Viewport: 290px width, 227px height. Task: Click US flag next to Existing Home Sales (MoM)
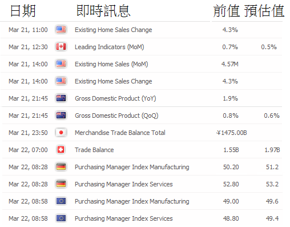click(x=61, y=64)
